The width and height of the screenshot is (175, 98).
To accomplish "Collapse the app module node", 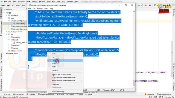I will coord(4,13).
